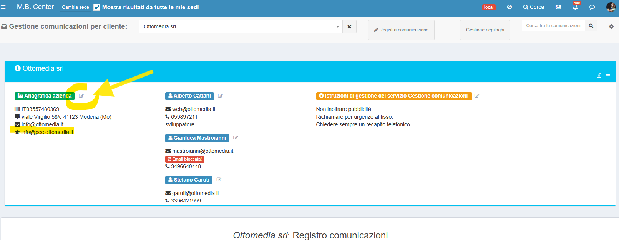Edit Stefano Garuti contact icon
Screen dimensions: 619x240
tap(219, 180)
